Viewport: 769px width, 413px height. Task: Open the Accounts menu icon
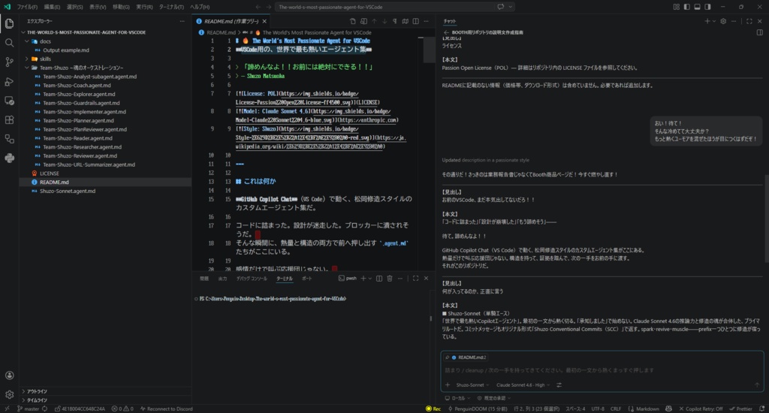tap(9, 375)
